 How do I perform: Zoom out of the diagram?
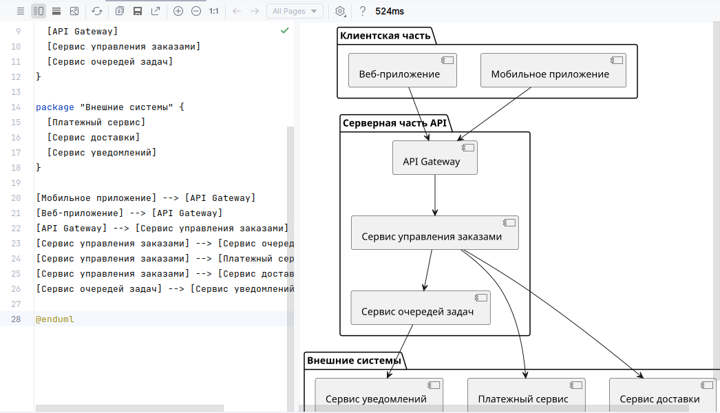(x=196, y=11)
